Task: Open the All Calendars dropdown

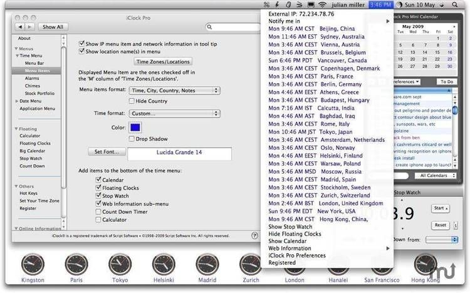Action: point(436,176)
